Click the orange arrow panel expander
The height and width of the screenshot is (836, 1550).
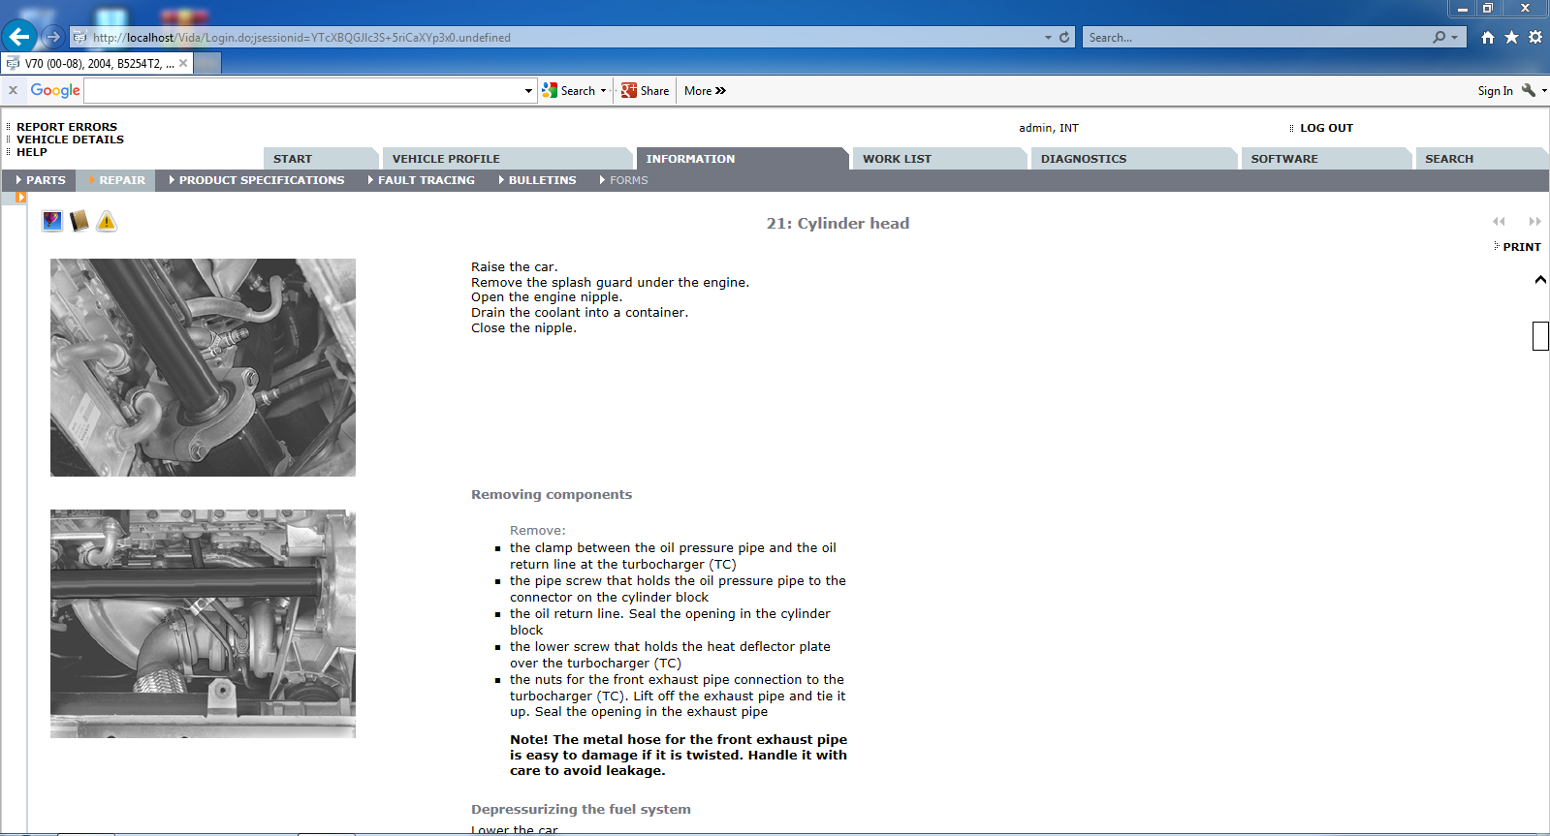(x=20, y=198)
